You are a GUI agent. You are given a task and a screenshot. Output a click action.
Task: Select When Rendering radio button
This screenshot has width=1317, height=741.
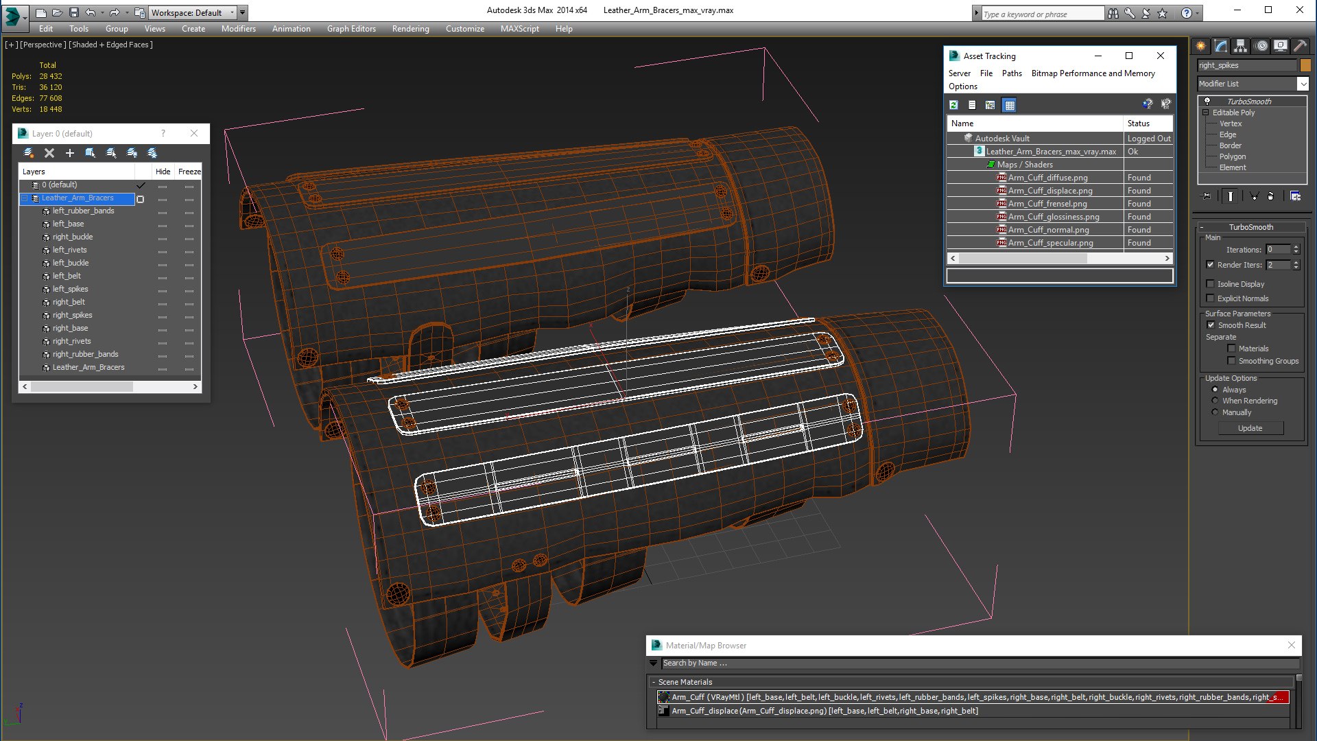click(1215, 401)
